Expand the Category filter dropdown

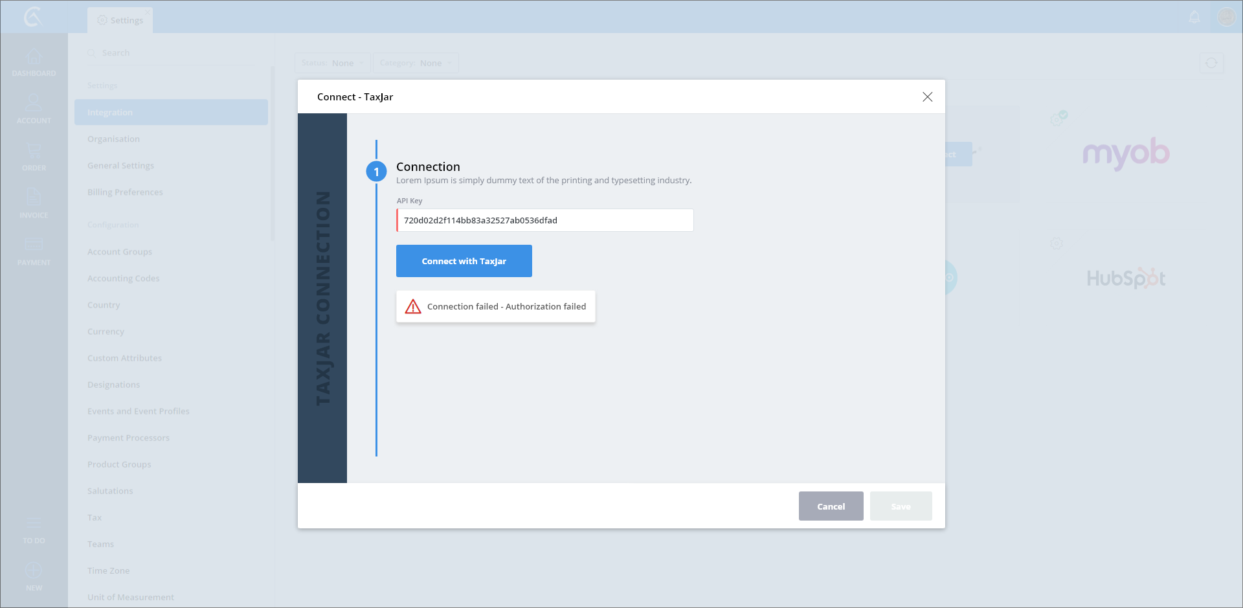pos(416,63)
